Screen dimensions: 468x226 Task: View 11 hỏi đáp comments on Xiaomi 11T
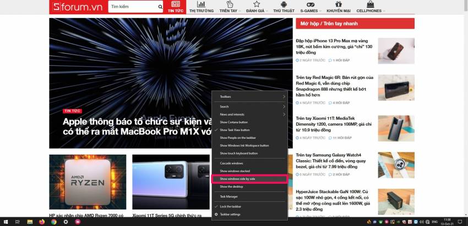(x=340, y=138)
